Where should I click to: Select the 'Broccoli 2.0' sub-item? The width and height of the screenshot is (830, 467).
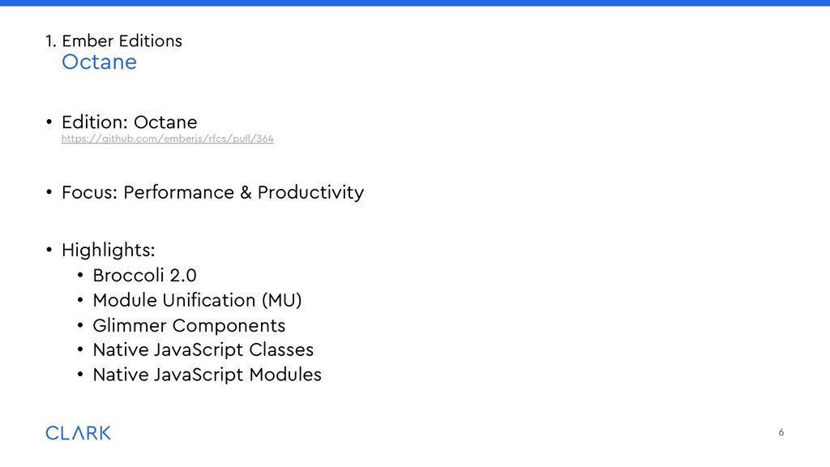[x=144, y=275]
